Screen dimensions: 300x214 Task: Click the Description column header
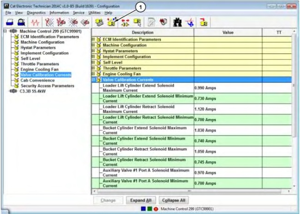coord(143,32)
